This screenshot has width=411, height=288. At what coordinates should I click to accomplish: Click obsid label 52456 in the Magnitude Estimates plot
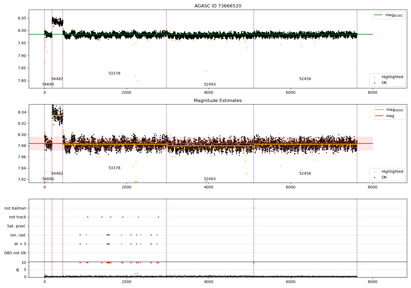(x=305, y=174)
